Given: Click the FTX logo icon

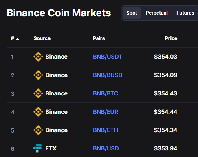Looking at the screenshot, I should [x=38, y=148].
